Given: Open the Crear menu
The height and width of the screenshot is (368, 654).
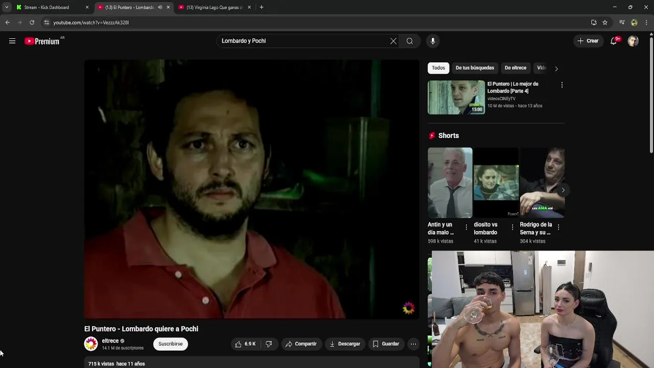Looking at the screenshot, I should tap(588, 41).
